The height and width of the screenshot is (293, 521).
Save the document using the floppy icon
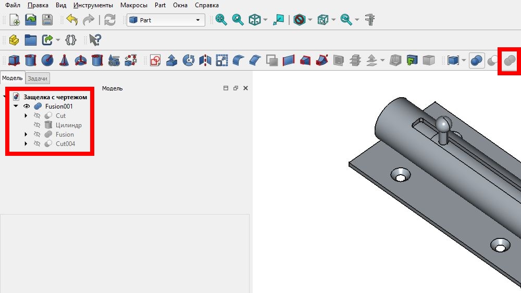click(x=47, y=20)
